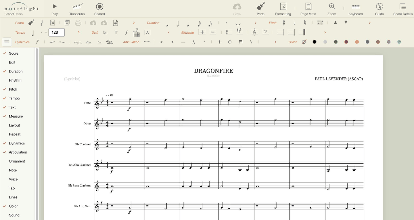Open the Guide compass icon
This screenshot has height=220, width=414.
pos(379,9)
